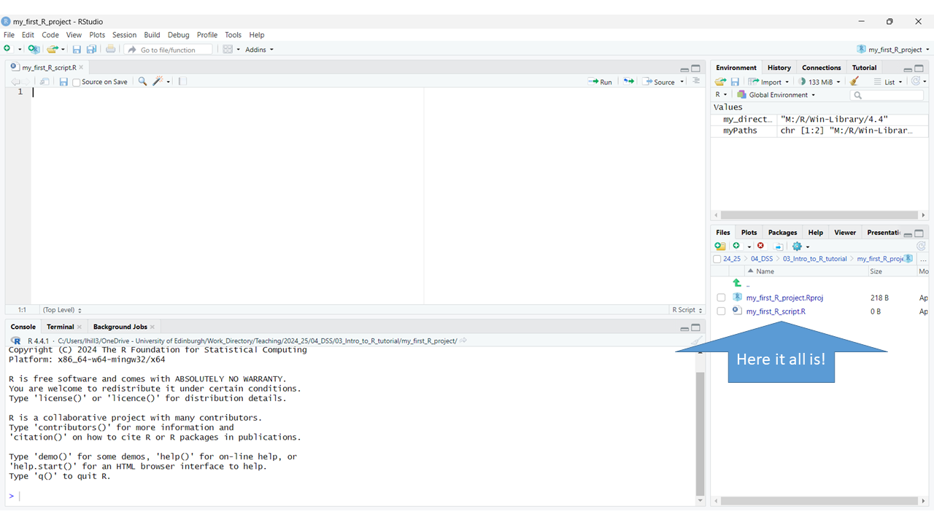
Task: Open Global Environment selector
Action: pyautogui.click(x=776, y=95)
